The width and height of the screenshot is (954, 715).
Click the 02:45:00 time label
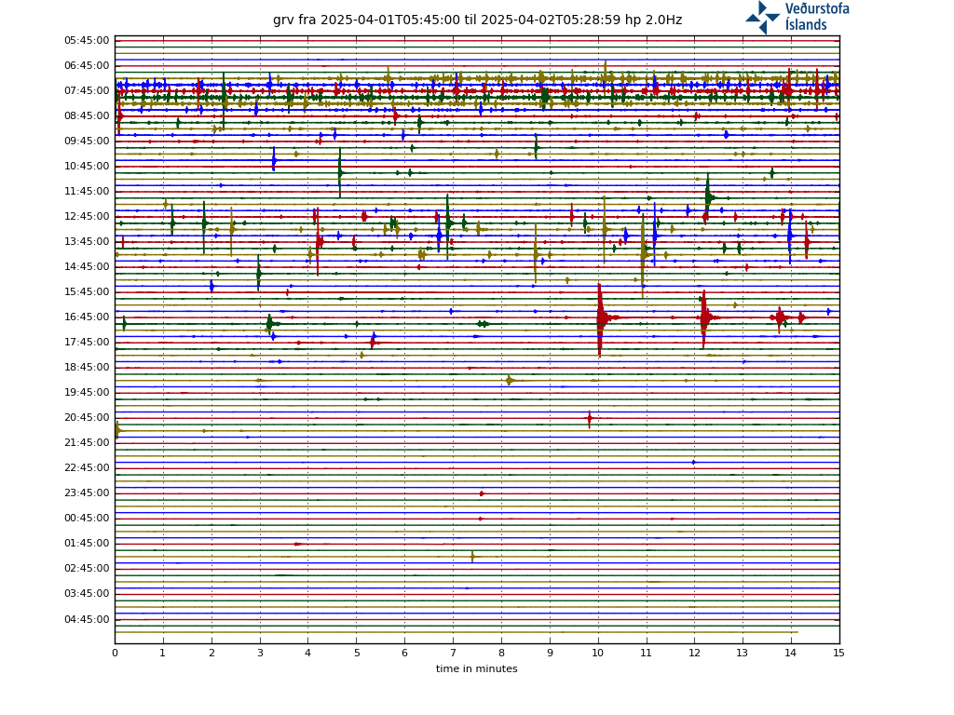pyautogui.click(x=87, y=569)
